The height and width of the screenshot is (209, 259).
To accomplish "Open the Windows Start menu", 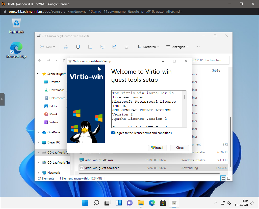I will (x=85, y=203).
